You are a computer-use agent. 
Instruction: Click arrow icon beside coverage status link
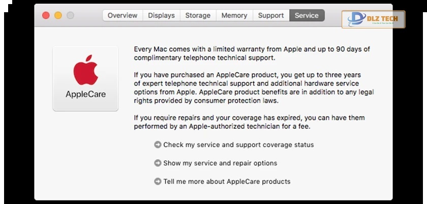pos(158,144)
